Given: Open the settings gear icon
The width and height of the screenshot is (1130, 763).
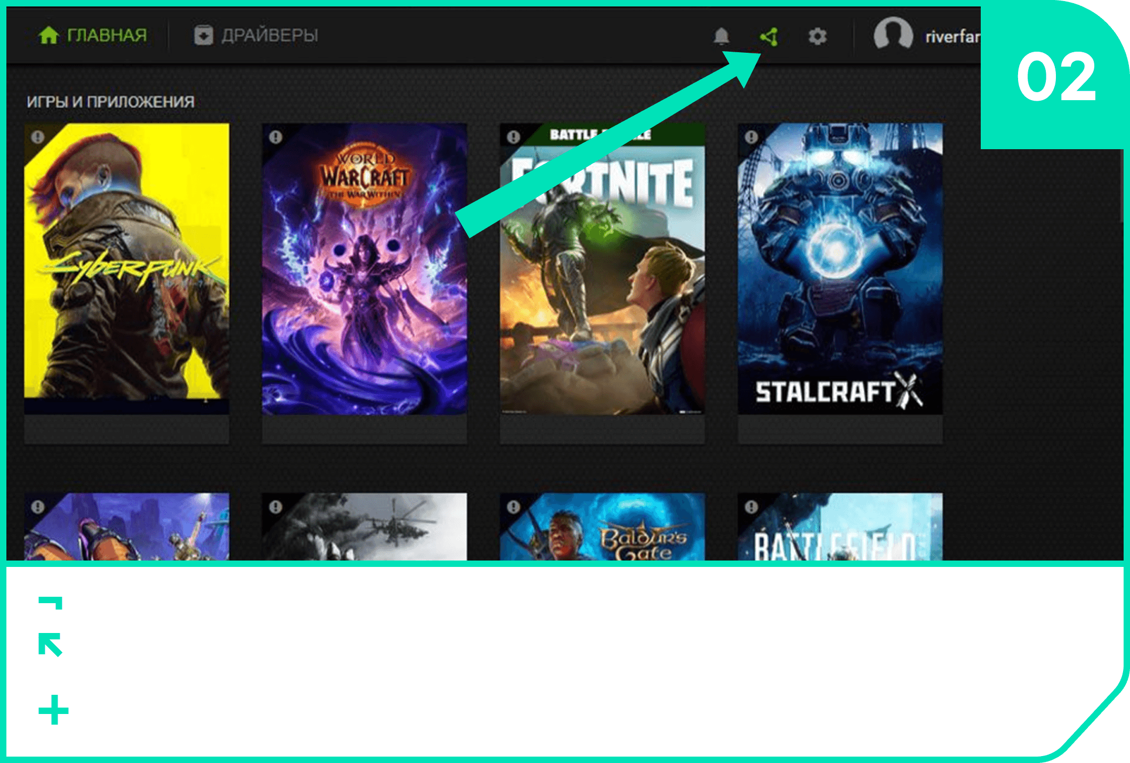Looking at the screenshot, I should [x=817, y=36].
